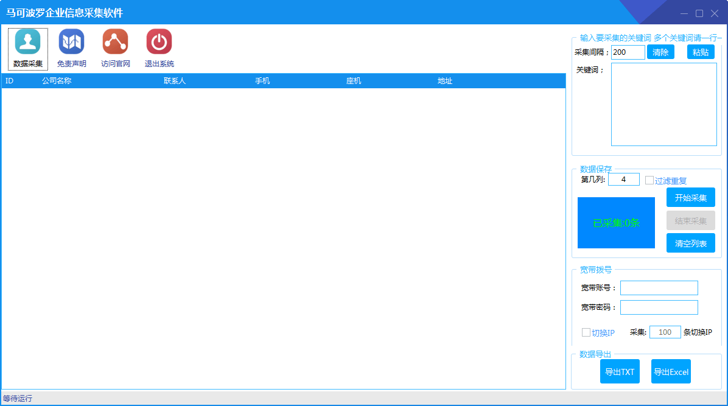Viewport: 728px width, 406px height.
Task: Select the 联系人 column header
Action: click(x=175, y=81)
